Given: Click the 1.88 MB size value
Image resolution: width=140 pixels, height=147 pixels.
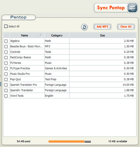Looking at the screenshot, I should pos(129,90).
